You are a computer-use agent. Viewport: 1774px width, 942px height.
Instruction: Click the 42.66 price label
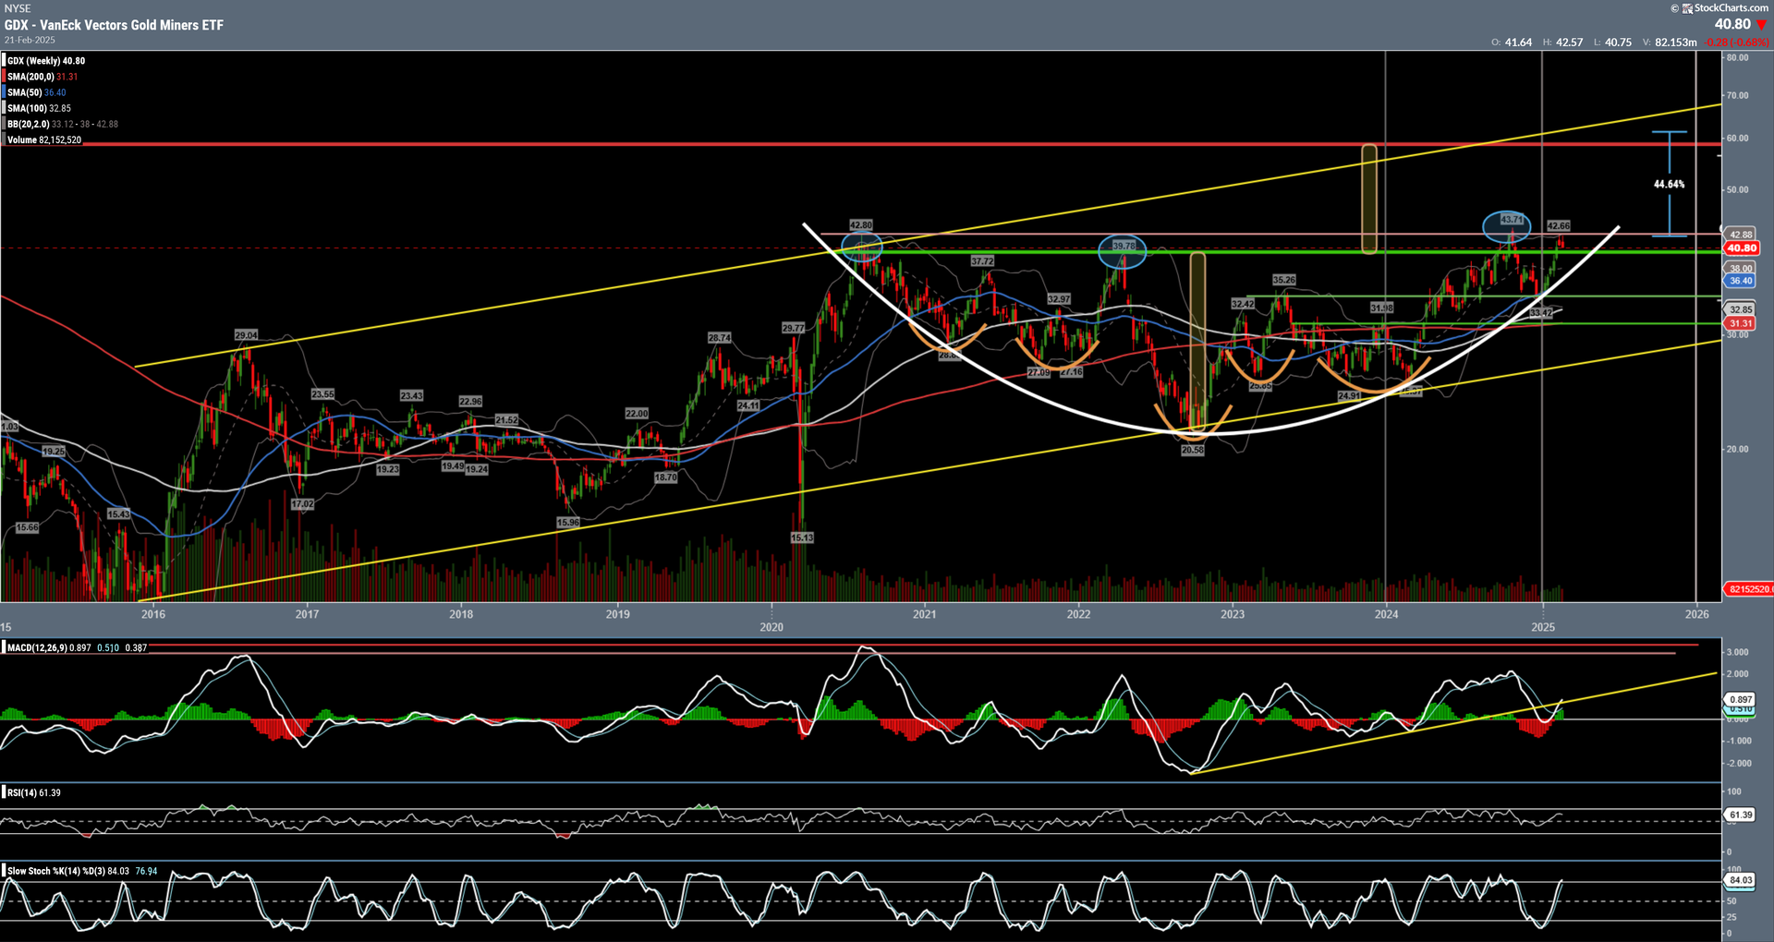1558,226
